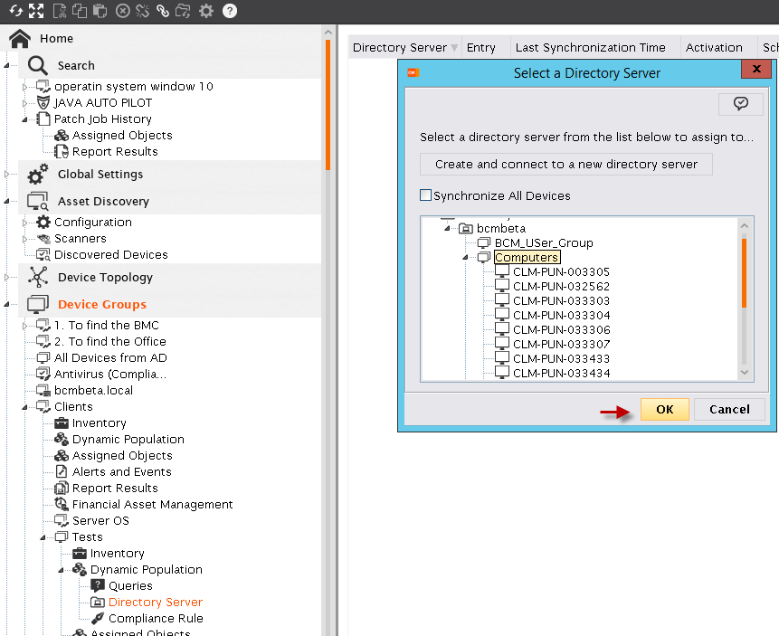Click the full-screen expand arrows icon
The width and height of the screenshot is (779, 636).
pyautogui.click(x=36, y=11)
